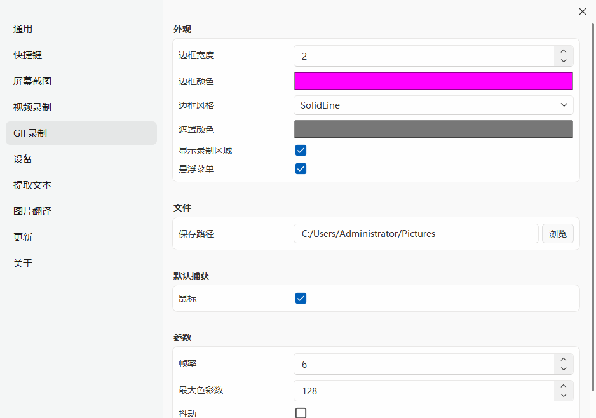Uncheck the 悬浮菜单 option
The image size is (596, 418).
point(301,168)
